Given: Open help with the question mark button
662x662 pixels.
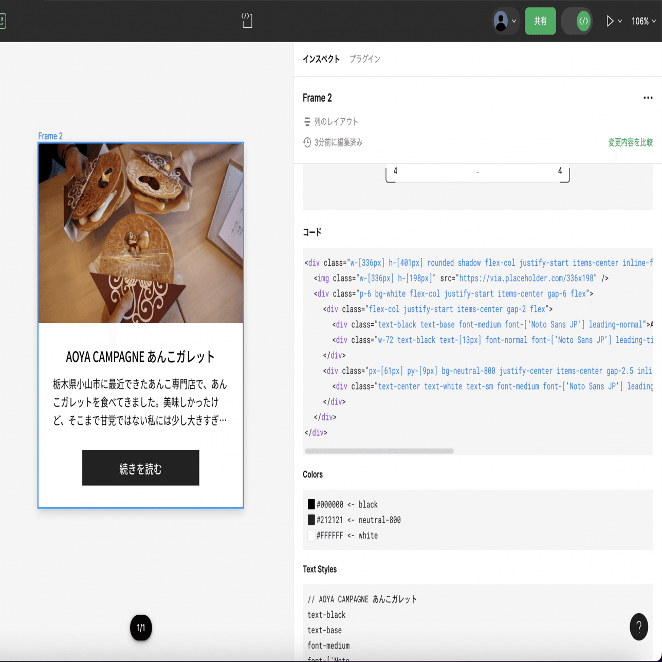Looking at the screenshot, I should tap(639, 627).
